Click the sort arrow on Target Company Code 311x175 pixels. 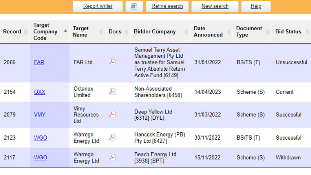[65, 30]
